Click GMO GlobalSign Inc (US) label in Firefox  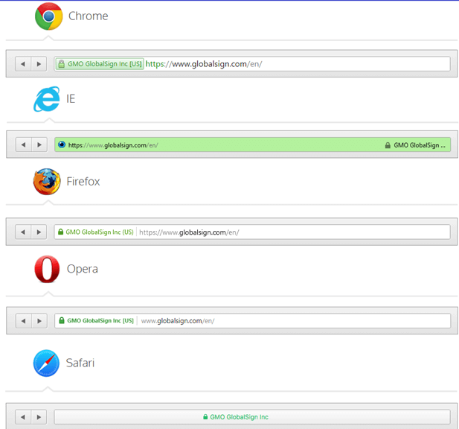[x=100, y=232]
